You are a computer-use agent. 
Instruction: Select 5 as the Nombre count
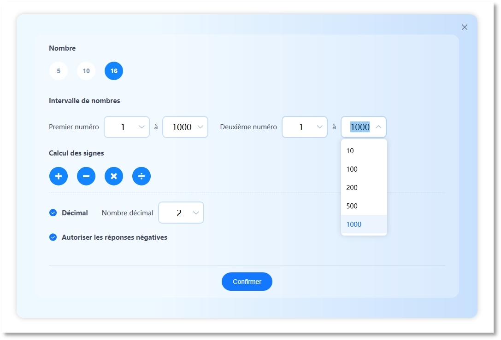[59, 71]
